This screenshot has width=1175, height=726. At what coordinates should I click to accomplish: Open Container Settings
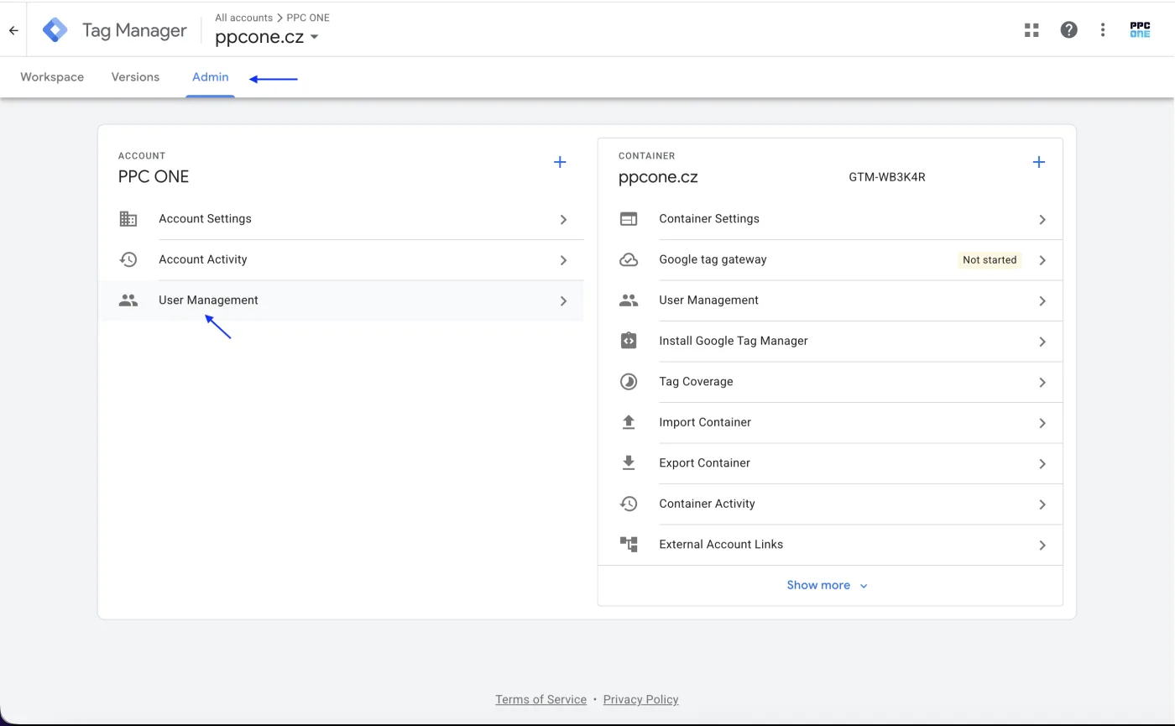tap(831, 219)
